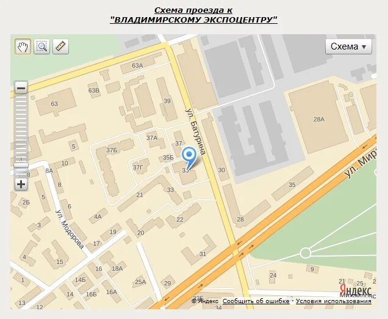Click building number 33
This screenshot has width=388, height=319.
coord(170,190)
